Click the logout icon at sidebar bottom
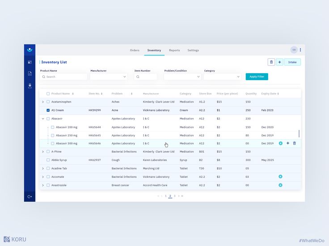 30,197
